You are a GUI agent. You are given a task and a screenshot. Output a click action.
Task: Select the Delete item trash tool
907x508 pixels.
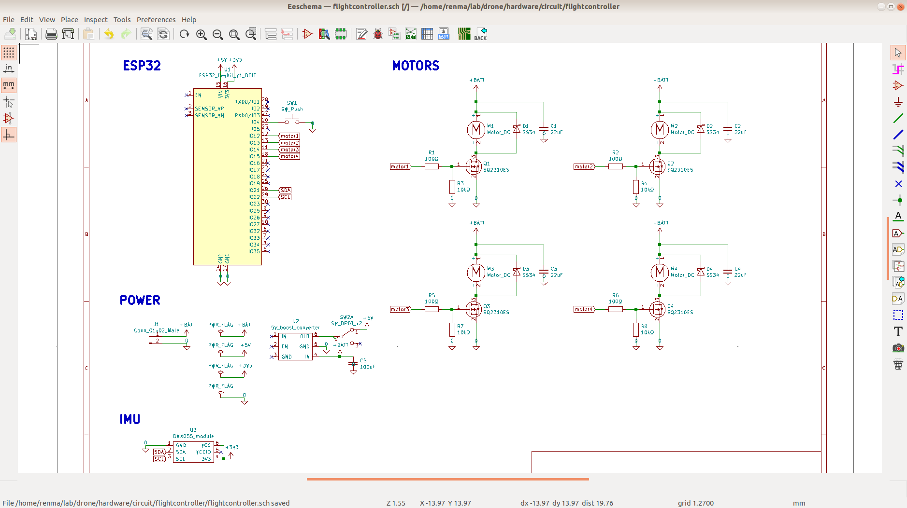[898, 364]
